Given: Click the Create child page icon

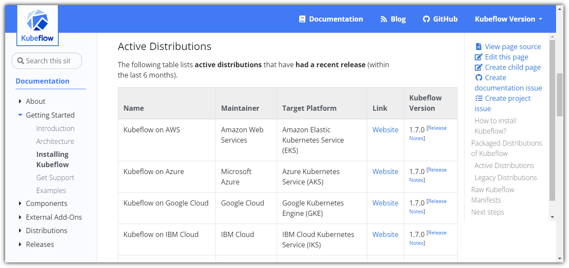Looking at the screenshot, I should 478,67.
